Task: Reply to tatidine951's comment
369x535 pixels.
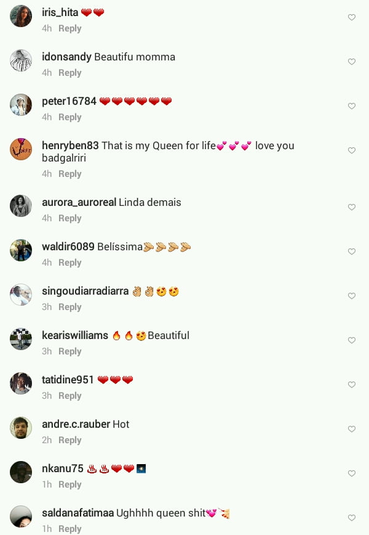Action: pos(69,396)
